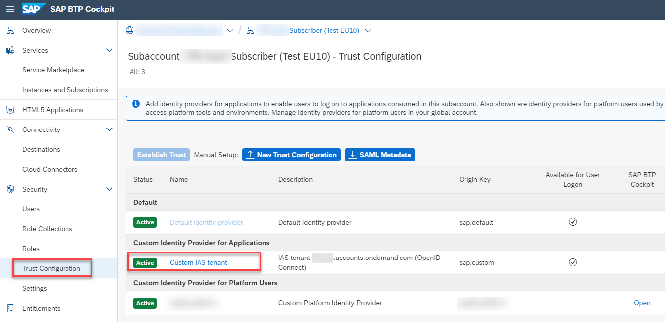The height and width of the screenshot is (322, 665).
Task: Click the sap.default origin key
Action: 475,222
